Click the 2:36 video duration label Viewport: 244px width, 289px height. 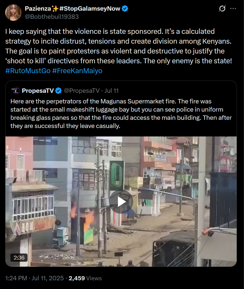click(x=19, y=258)
